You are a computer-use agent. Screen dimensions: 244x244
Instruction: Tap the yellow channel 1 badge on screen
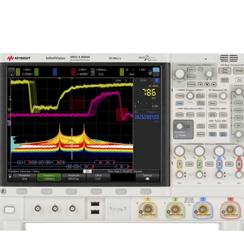pyautogui.click(x=18, y=72)
